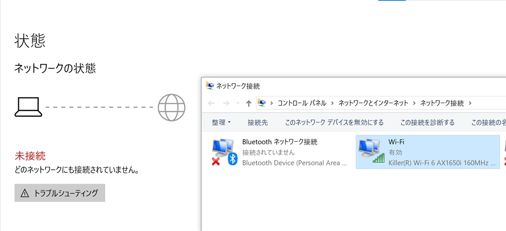Click the laptop icon in network status

28,106
